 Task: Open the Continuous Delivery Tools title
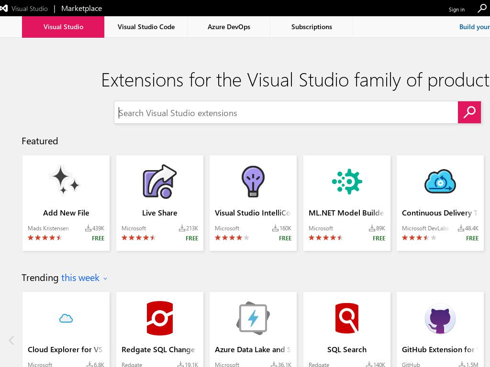pos(440,213)
